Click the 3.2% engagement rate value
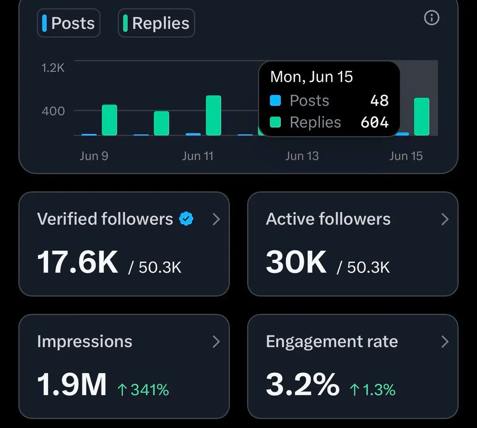477x428 pixels. pos(302,384)
